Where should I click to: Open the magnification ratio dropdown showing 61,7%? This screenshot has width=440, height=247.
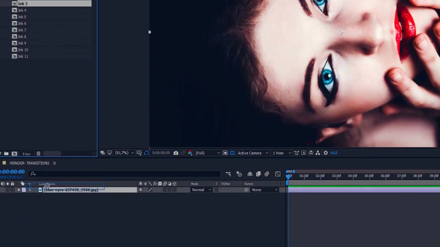click(125, 153)
